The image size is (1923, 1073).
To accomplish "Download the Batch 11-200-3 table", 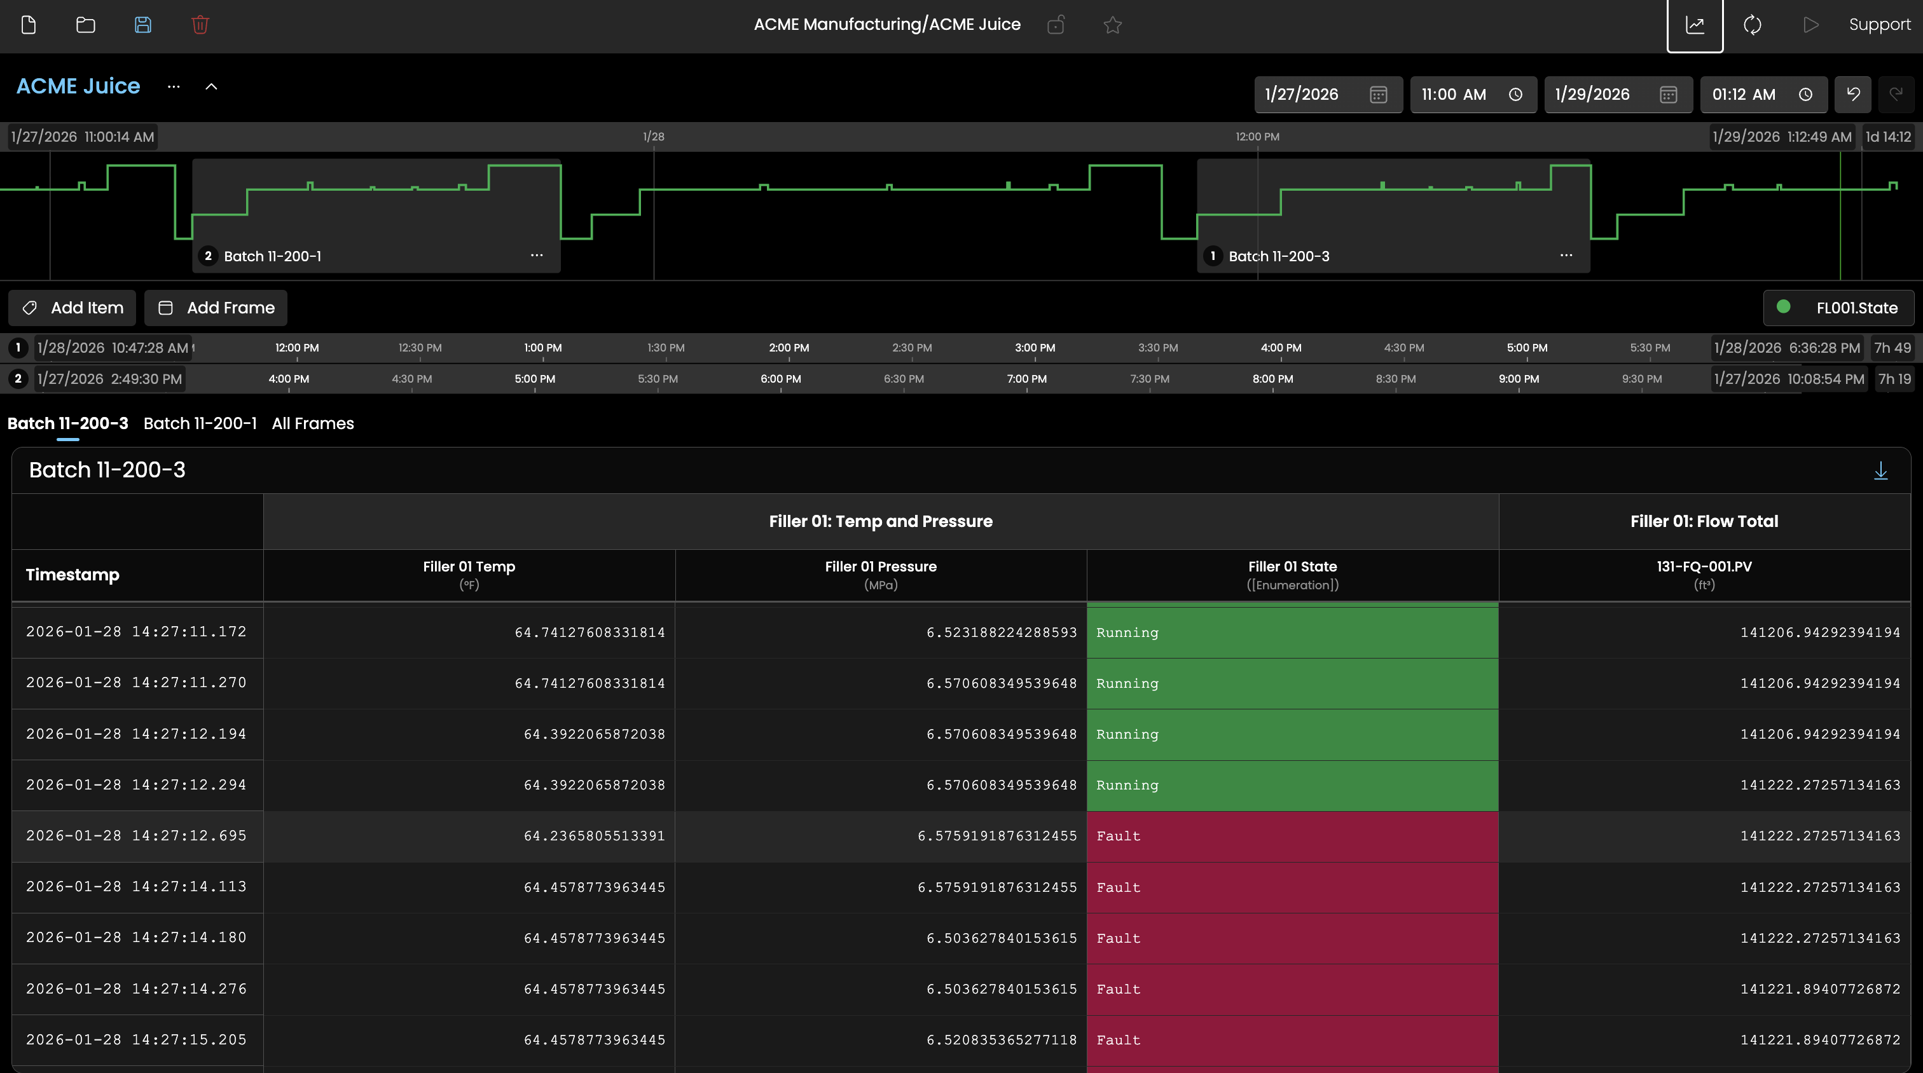I will pyautogui.click(x=1880, y=470).
